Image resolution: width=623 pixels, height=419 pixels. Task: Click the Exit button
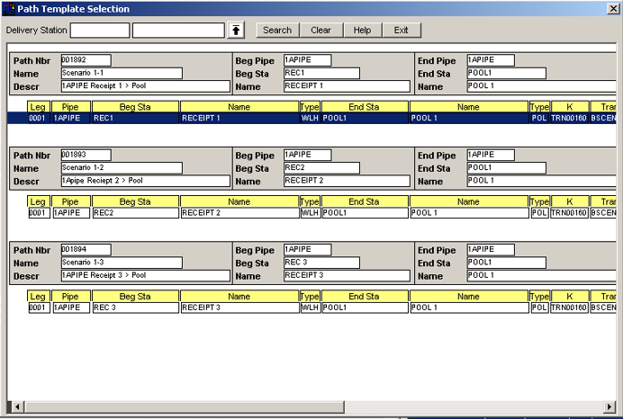[401, 31]
